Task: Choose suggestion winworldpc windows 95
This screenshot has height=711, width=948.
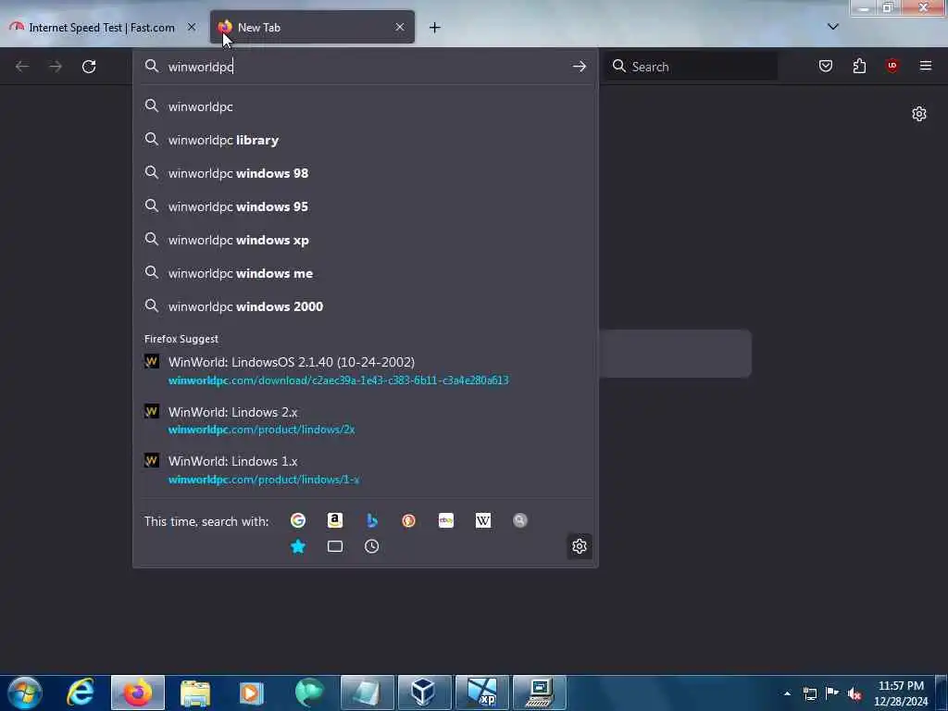Action: click(x=366, y=206)
